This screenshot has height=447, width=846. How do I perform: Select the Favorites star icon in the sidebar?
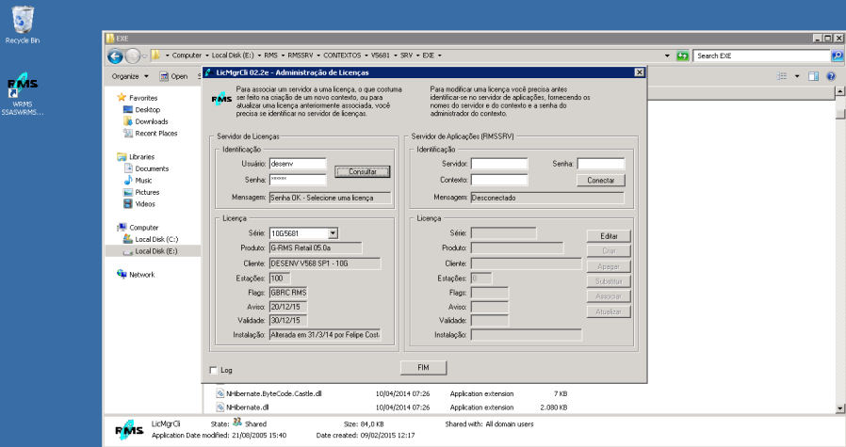122,98
